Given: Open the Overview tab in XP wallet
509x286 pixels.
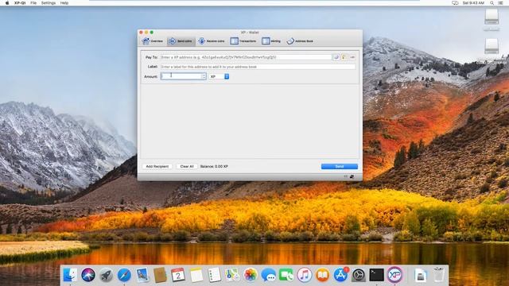Looking at the screenshot, I should point(153,41).
